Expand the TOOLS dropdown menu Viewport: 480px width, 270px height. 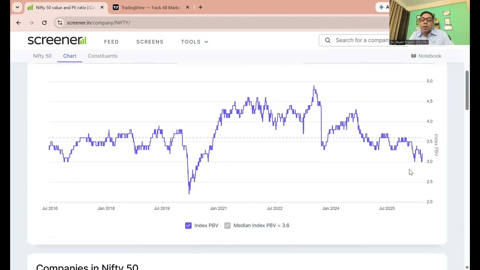(195, 42)
